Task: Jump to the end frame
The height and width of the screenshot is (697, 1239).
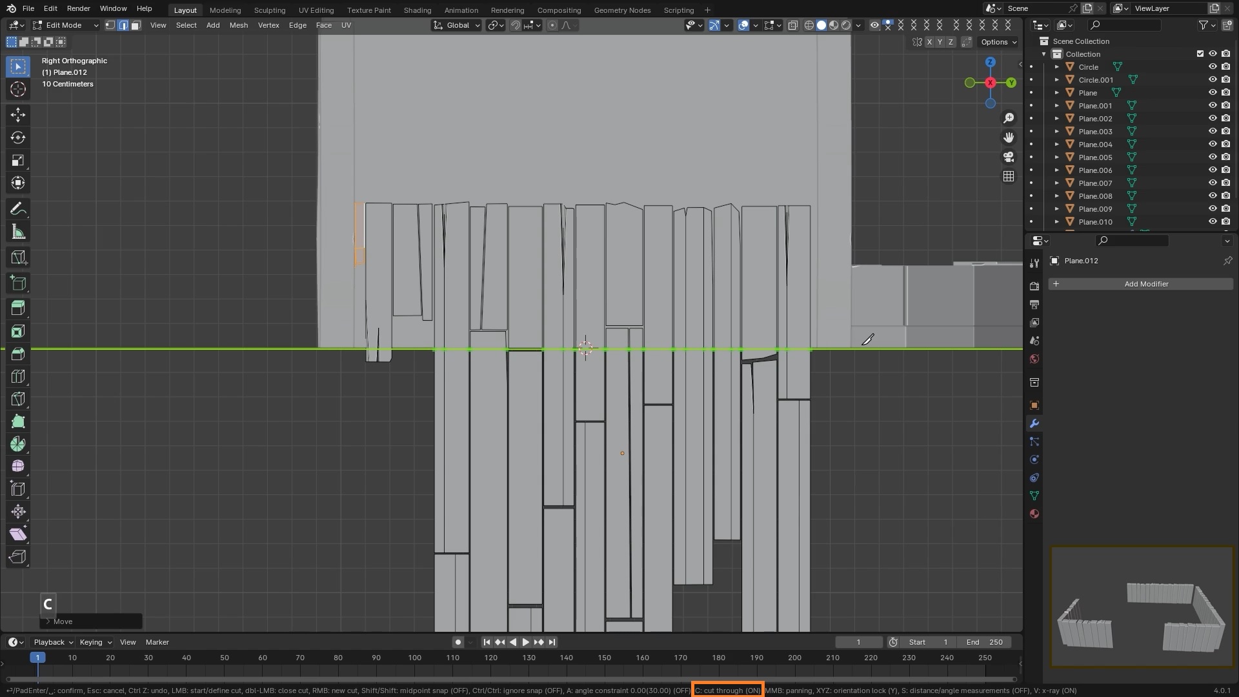Action: [552, 642]
